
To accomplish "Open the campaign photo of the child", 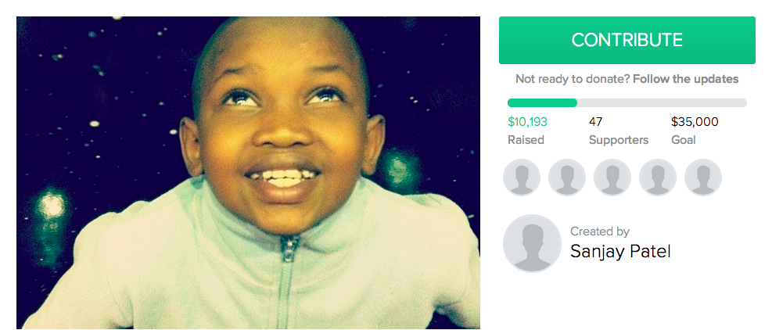I will click(248, 172).
